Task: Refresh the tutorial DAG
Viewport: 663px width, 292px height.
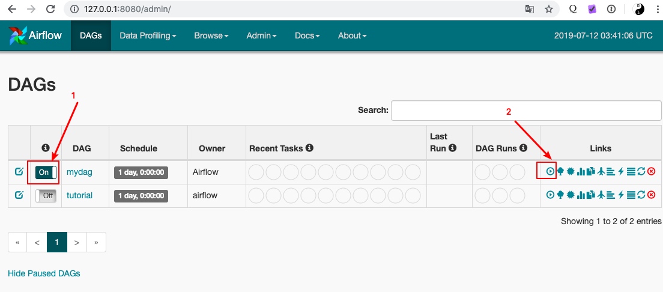Action: [641, 195]
